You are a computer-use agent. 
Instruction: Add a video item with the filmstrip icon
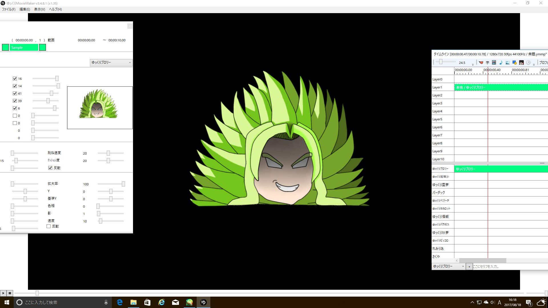click(x=494, y=62)
